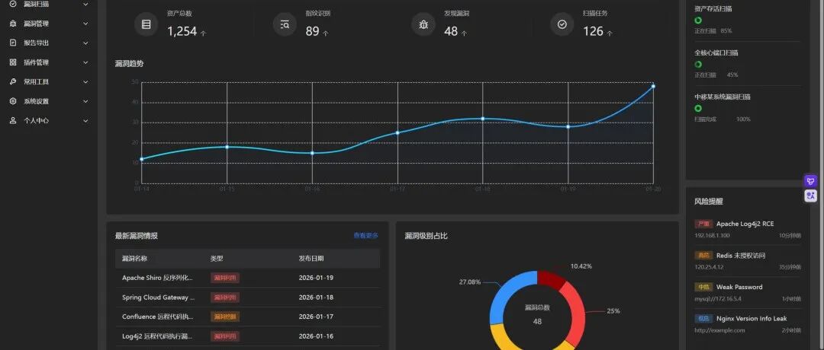This screenshot has width=824, height=350.
Task: Click the 系统设置 gear sidebar icon
Action: point(13,101)
